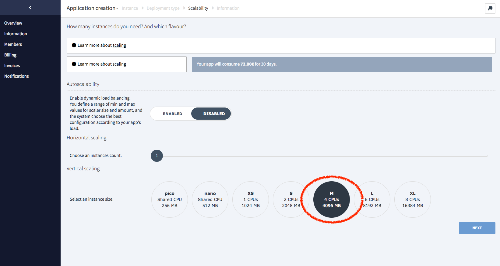Go to the Instance breadcrumb step
The width and height of the screenshot is (500, 266).
[130, 8]
